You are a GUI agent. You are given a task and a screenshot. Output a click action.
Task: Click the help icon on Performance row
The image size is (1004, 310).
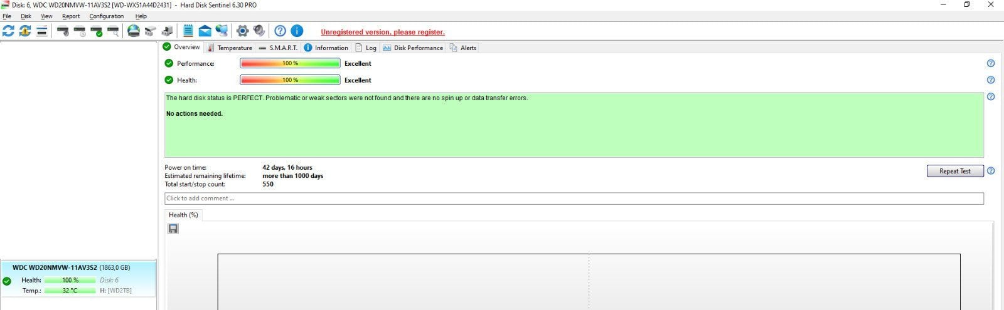[x=991, y=63]
